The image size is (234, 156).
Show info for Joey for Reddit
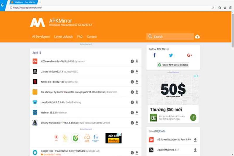[x=132, y=102]
